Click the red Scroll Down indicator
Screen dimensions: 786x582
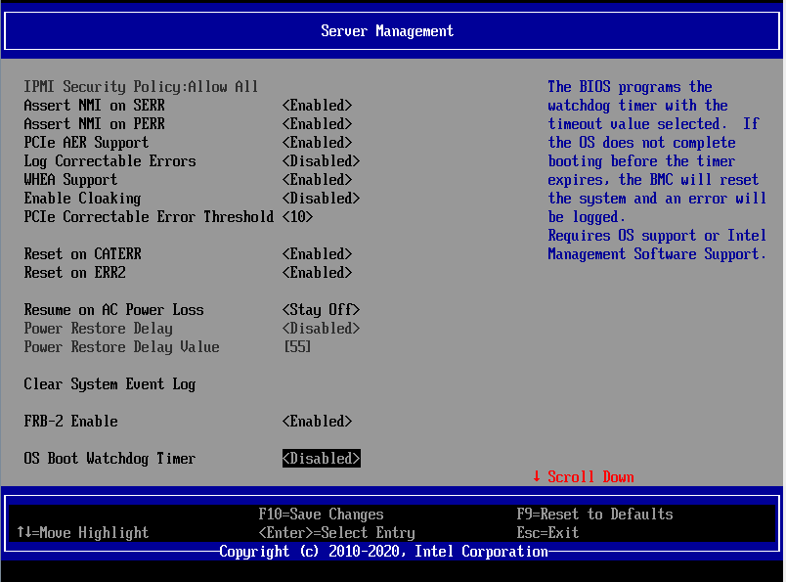point(584,476)
